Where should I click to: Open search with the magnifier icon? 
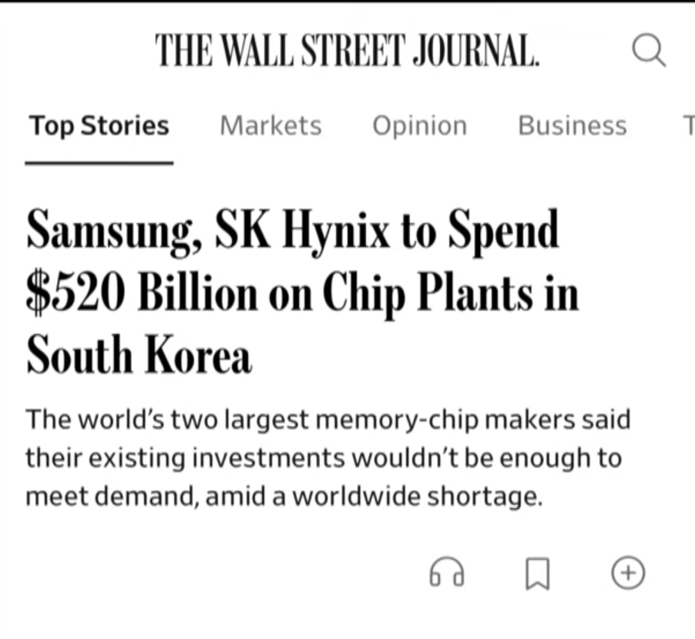pyautogui.click(x=649, y=49)
